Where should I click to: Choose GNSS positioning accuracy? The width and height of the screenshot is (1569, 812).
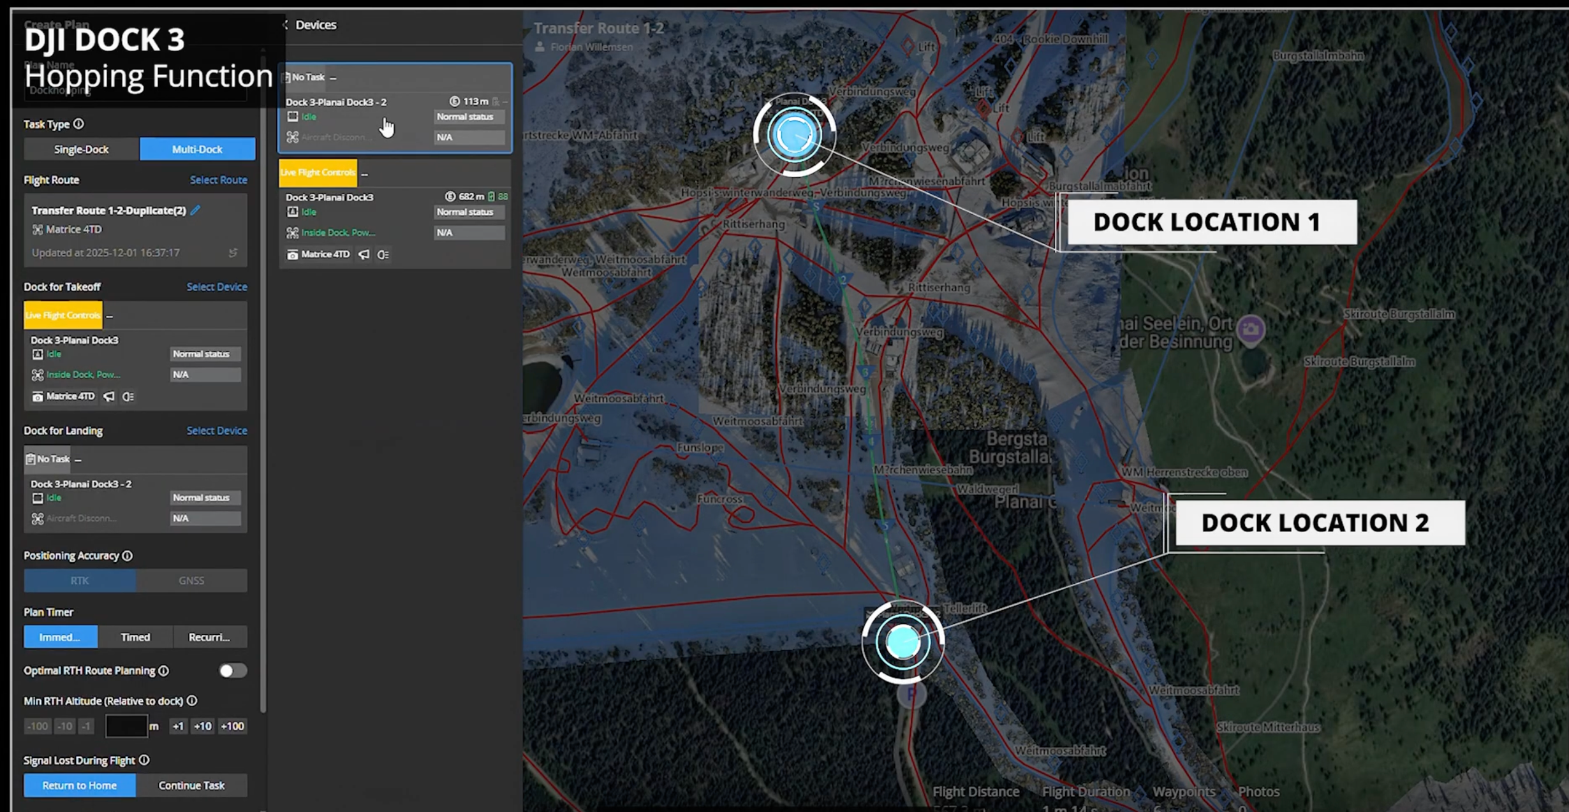coord(191,581)
